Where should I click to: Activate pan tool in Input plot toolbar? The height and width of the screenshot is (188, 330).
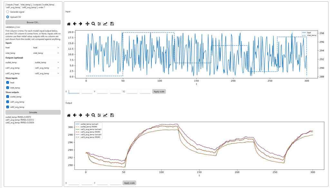coord(87,24)
